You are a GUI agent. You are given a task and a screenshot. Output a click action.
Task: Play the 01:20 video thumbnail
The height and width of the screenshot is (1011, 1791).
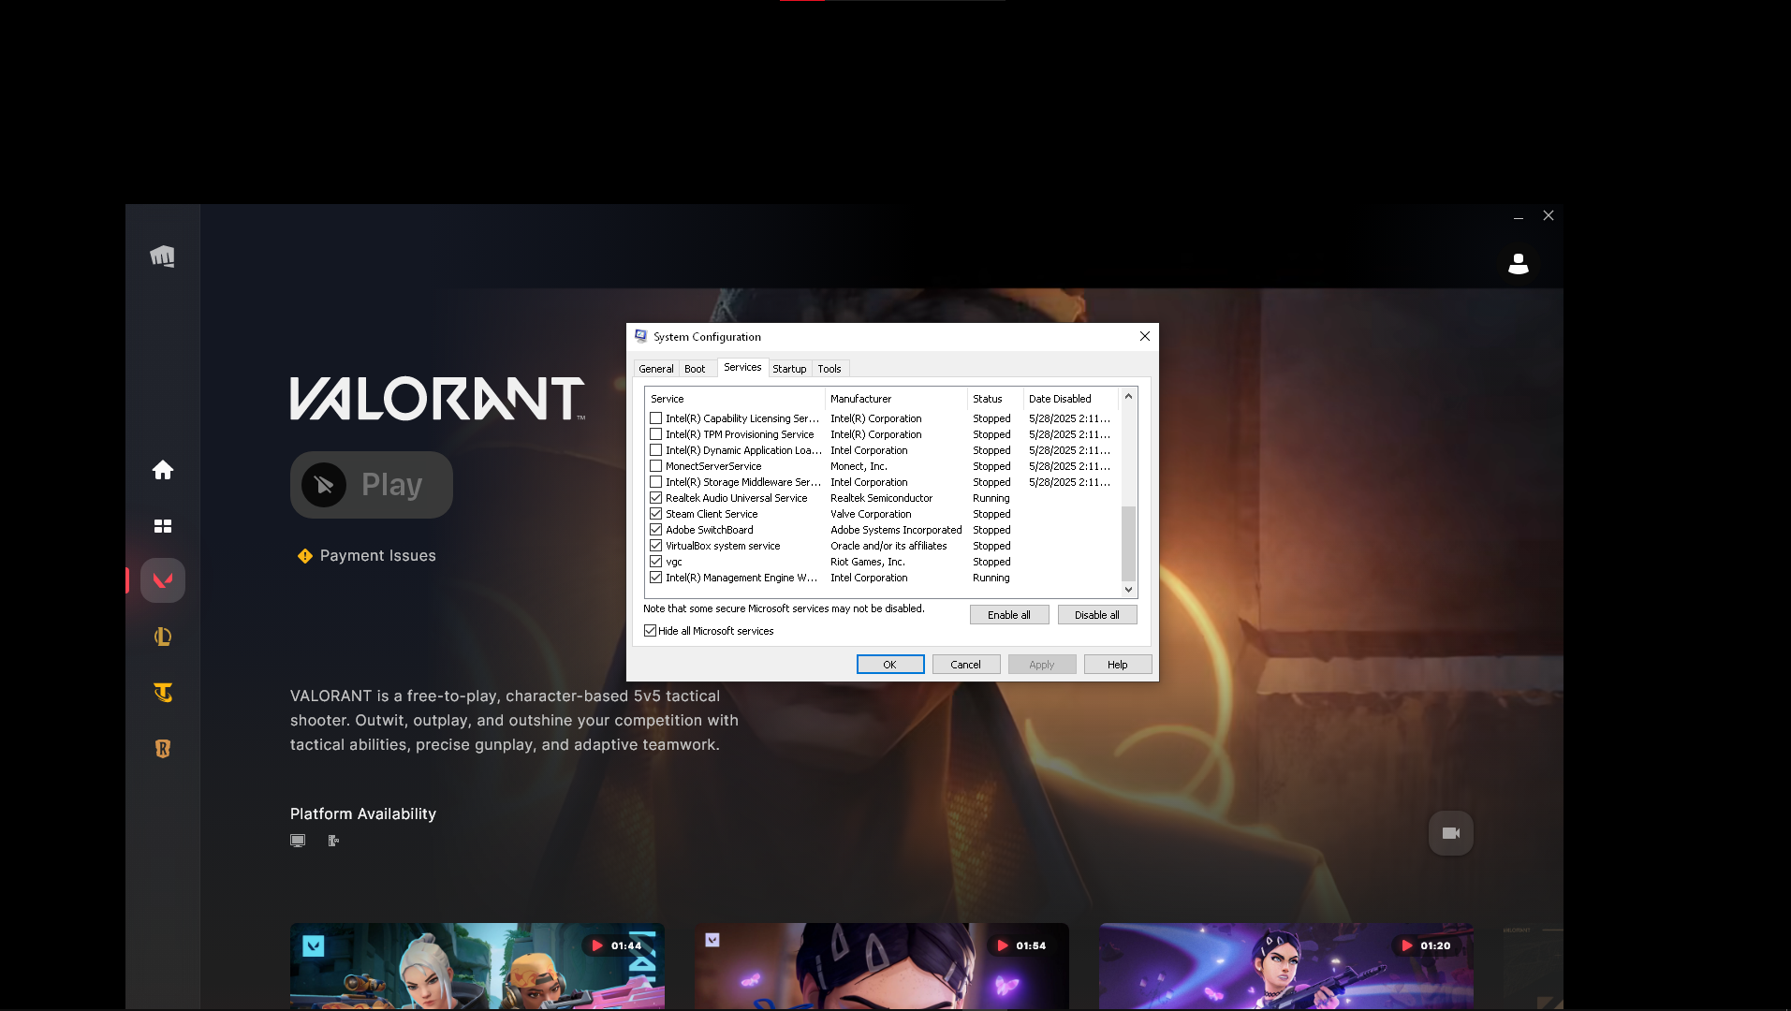point(1286,966)
